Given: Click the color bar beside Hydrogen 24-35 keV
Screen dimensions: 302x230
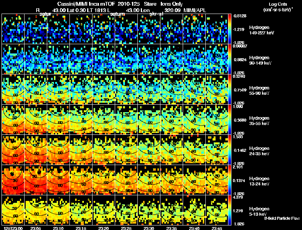Looking at the screenshot, I should click(230, 150).
